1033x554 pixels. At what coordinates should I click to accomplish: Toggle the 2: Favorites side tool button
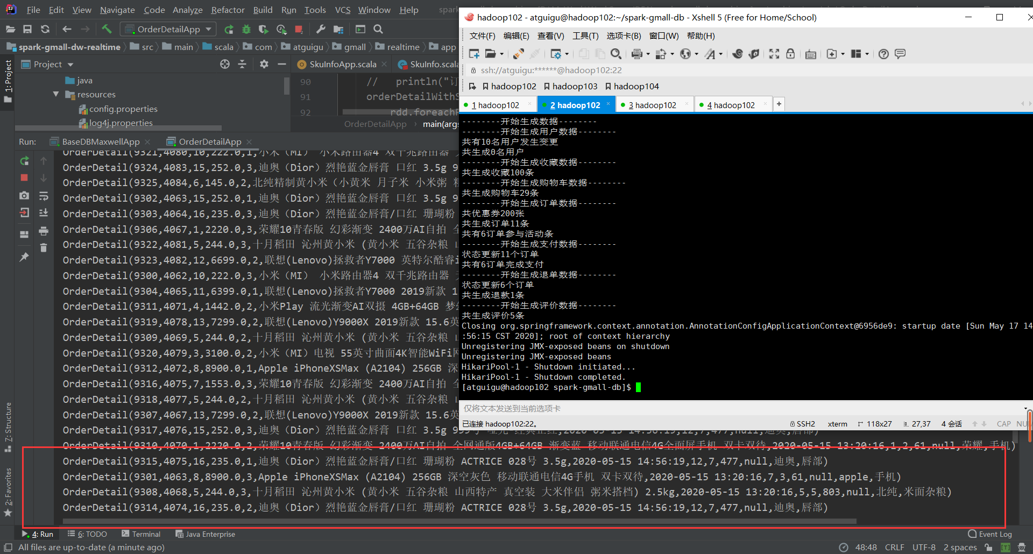coord(8,492)
